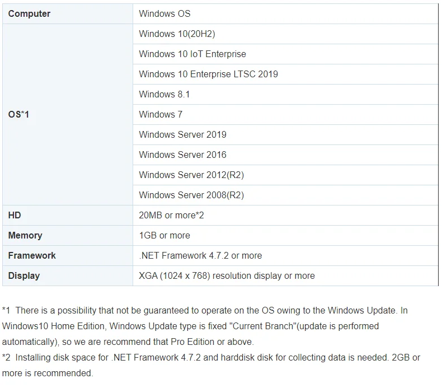Select the Windows Server 2008(R2) cell

coord(191,195)
